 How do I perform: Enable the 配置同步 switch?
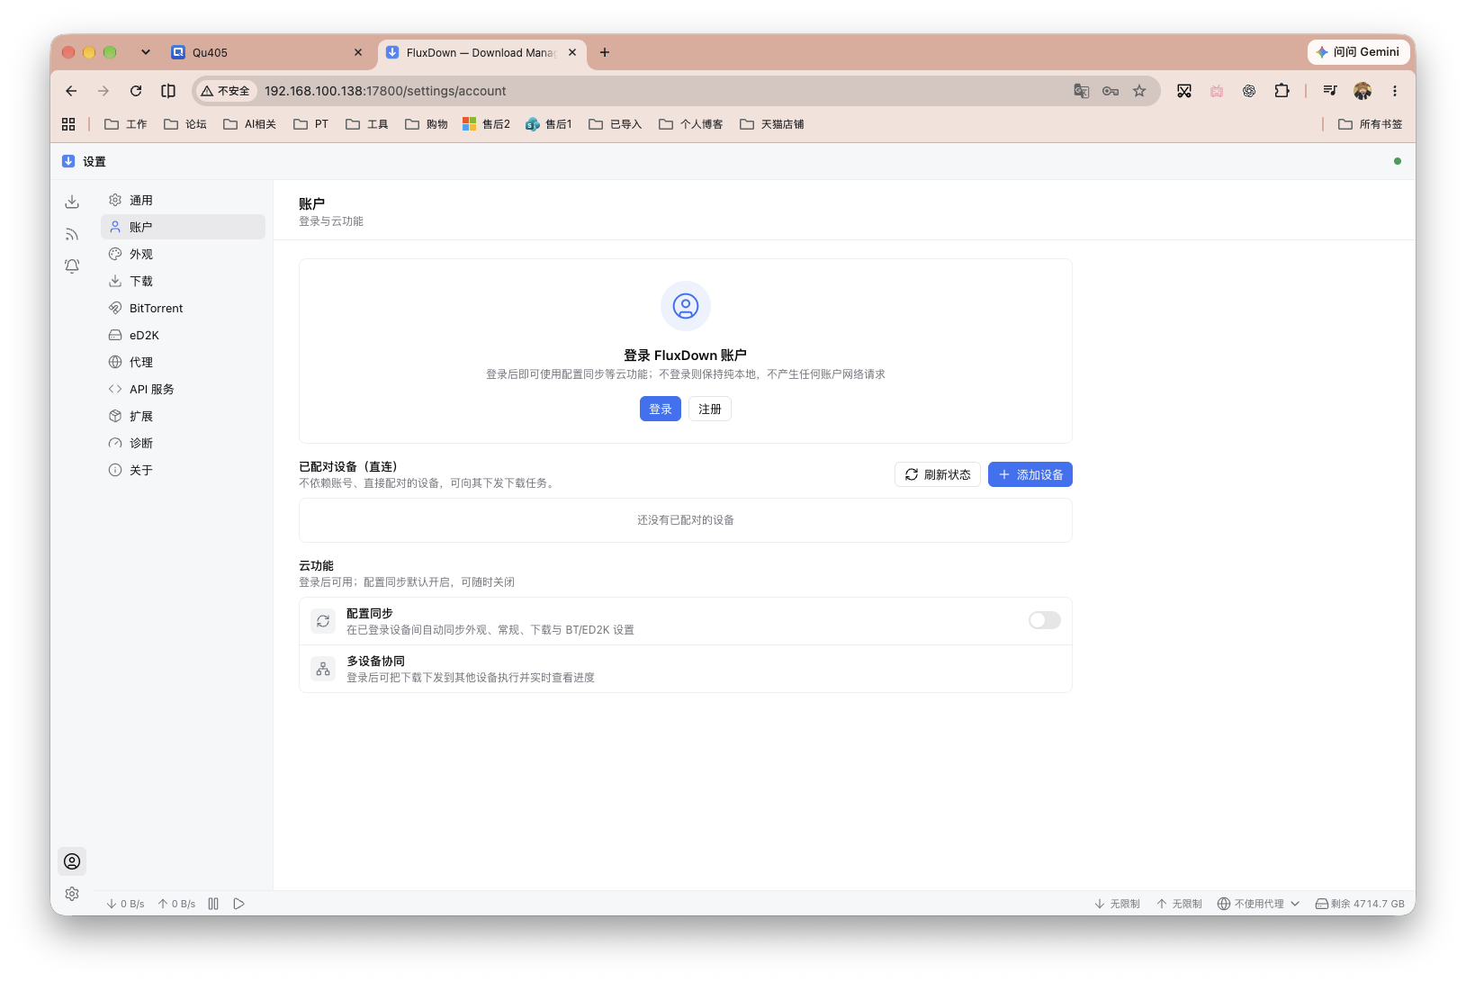pyautogui.click(x=1045, y=620)
